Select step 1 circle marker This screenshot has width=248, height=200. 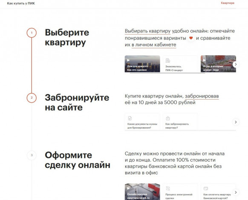32,33
